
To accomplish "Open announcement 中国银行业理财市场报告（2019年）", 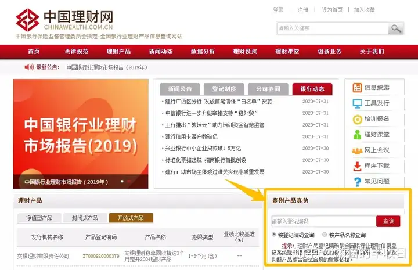I will (x=107, y=67).
